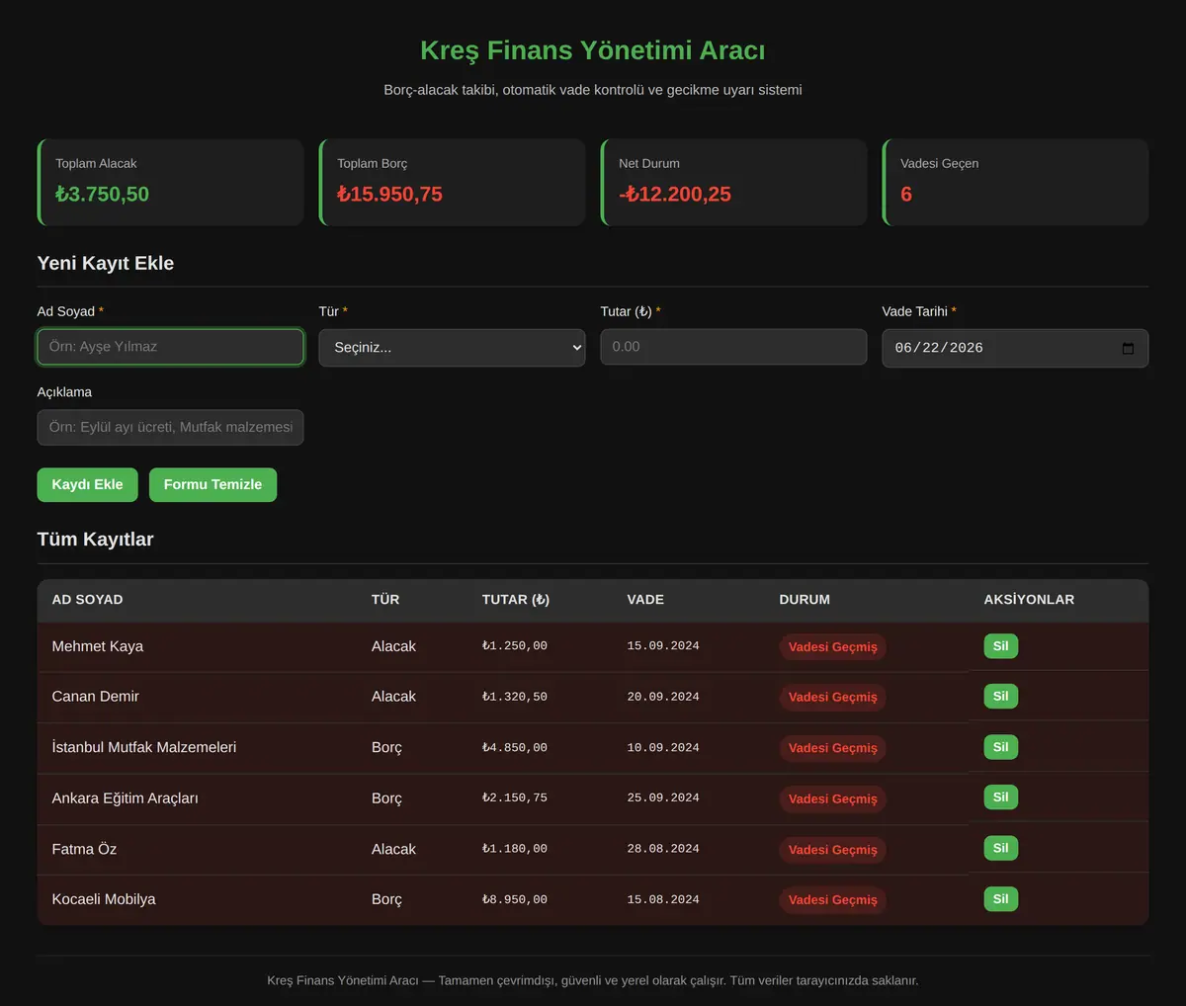Remove Ankara Eğitim Araçları using Sil
This screenshot has width=1186, height=1006.
click(1000, 797)
